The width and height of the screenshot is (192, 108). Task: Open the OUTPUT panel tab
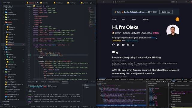tap(43, 82)
